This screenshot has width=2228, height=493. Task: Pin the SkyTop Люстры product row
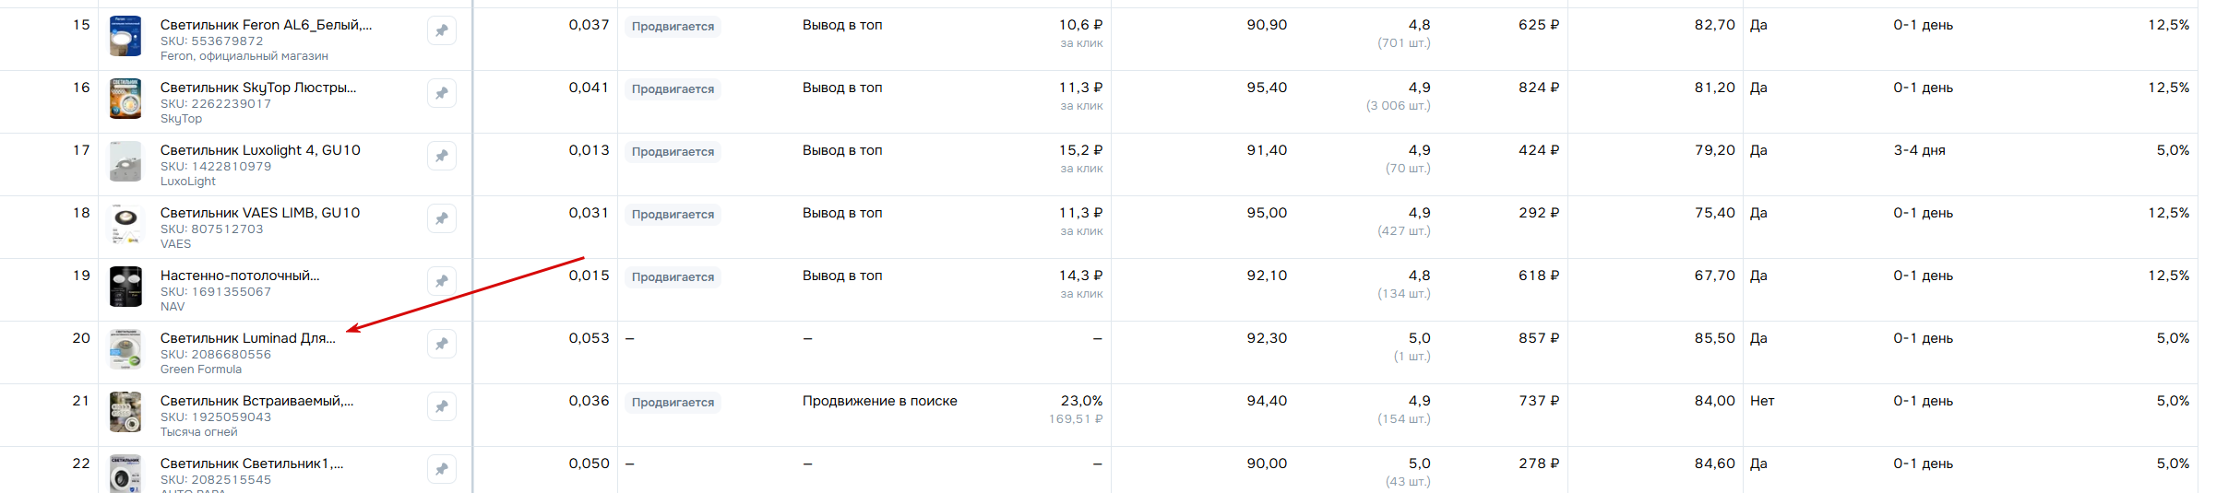[442, 93]
